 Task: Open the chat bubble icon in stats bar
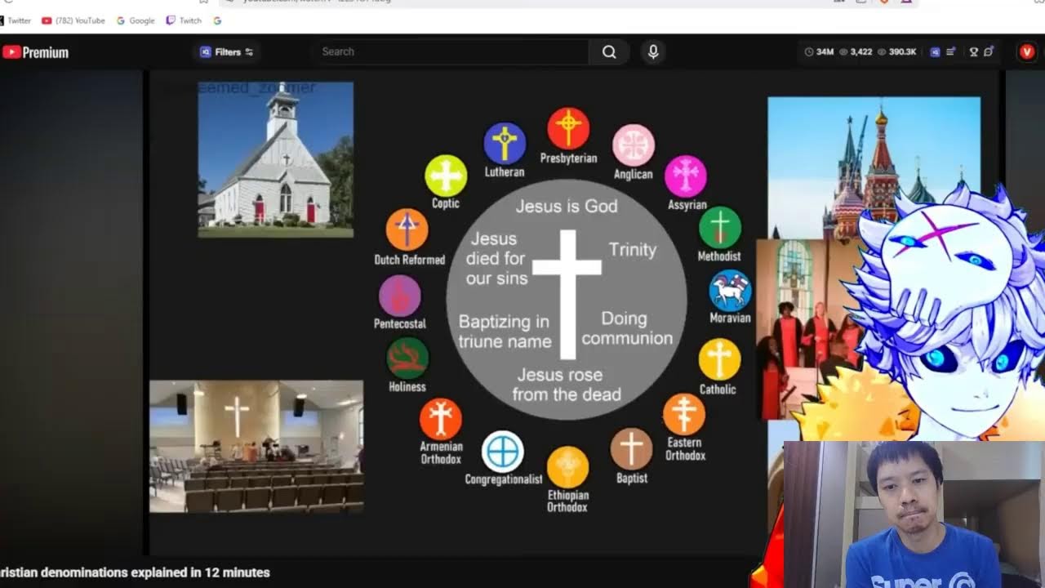point(989,52)
